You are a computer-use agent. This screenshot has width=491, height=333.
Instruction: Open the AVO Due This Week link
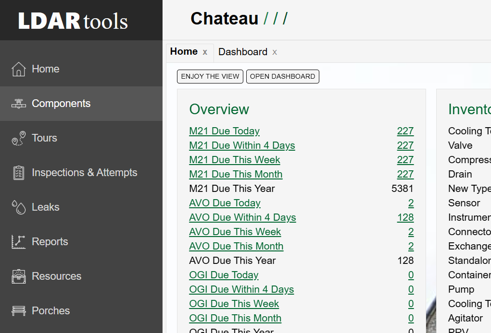(235, 232)
